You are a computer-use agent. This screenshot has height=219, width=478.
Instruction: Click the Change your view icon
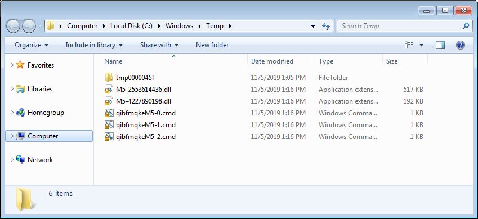click(x=409, y=45)
